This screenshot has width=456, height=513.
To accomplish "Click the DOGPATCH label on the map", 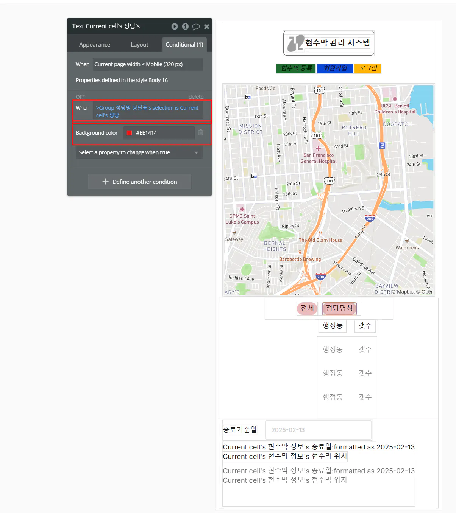I will click(397, 124).
